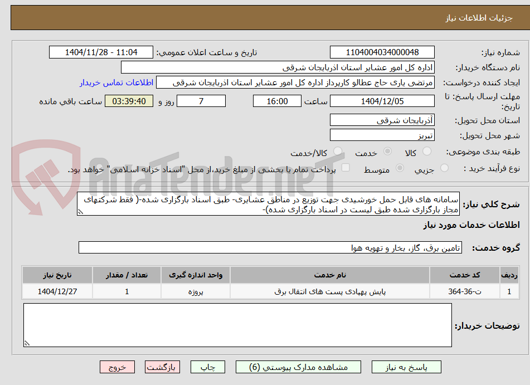
Task: Click the ساعت باقی مانده label
Action: tap(70, 101)
